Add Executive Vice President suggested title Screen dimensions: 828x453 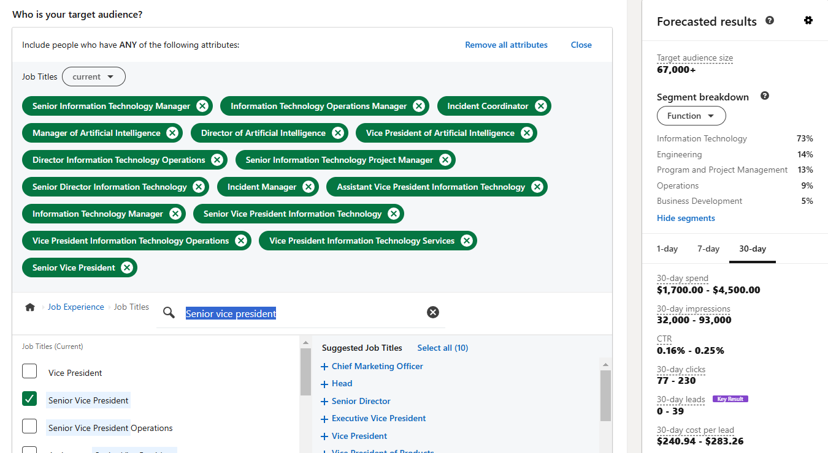[x=373, y=419]
